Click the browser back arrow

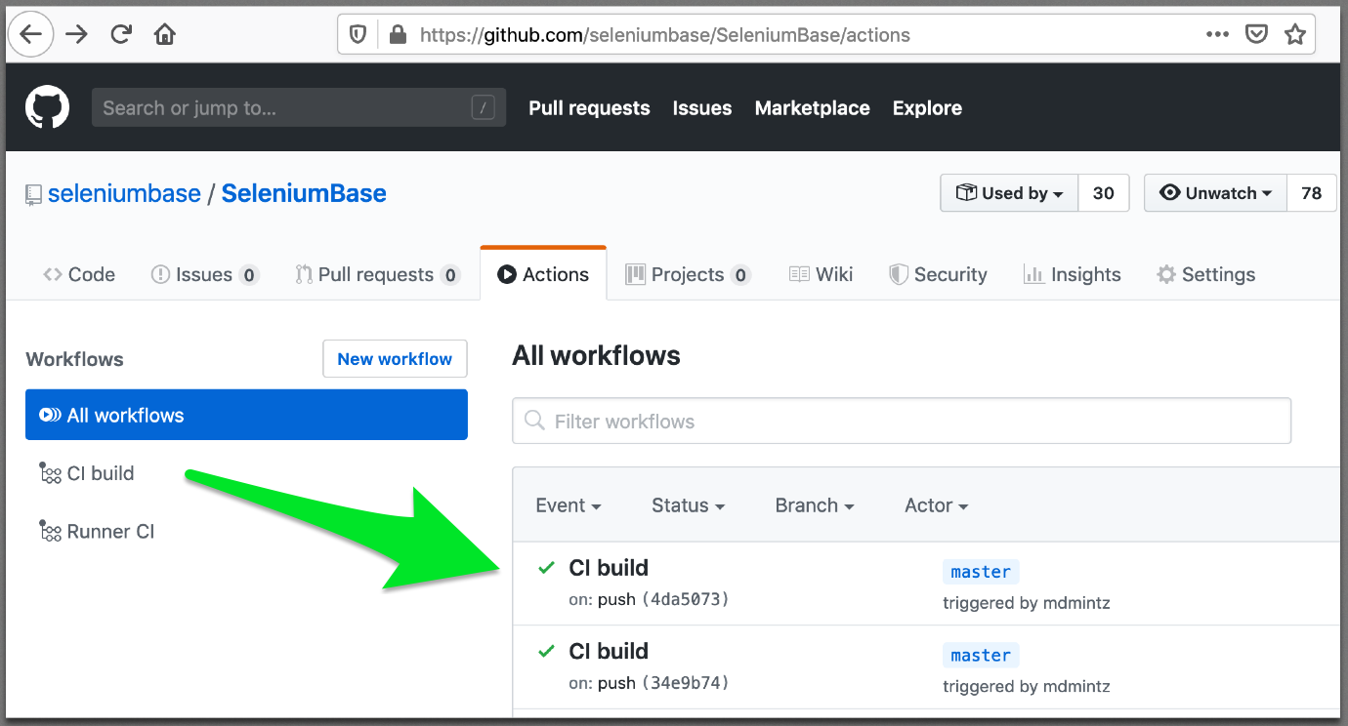[31, 35]
